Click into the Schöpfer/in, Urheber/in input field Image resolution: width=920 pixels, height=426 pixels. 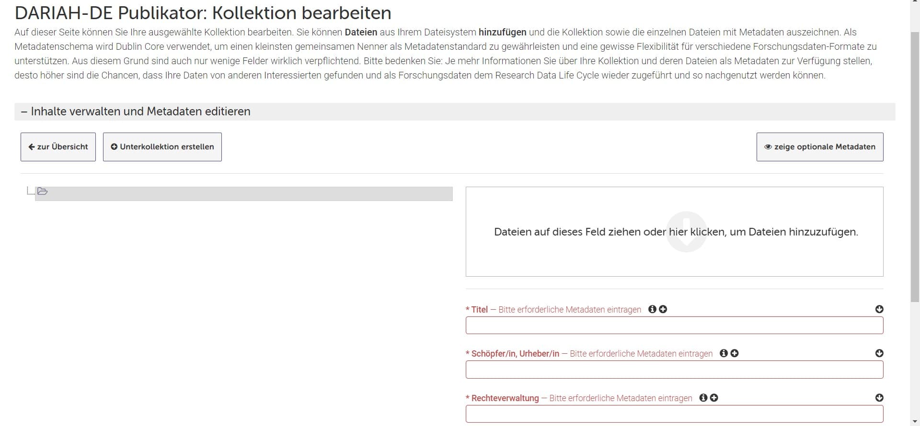[x=674, y=370]
